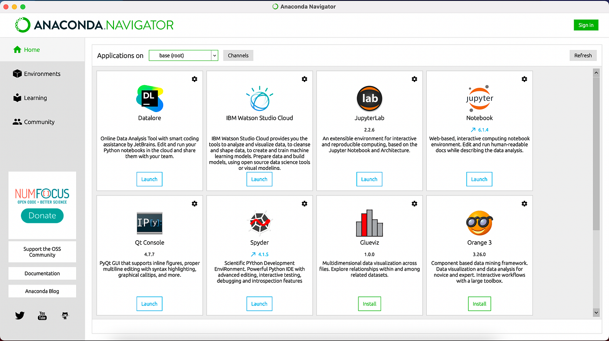Open the Datalore application icon

[x=149, y=98]
